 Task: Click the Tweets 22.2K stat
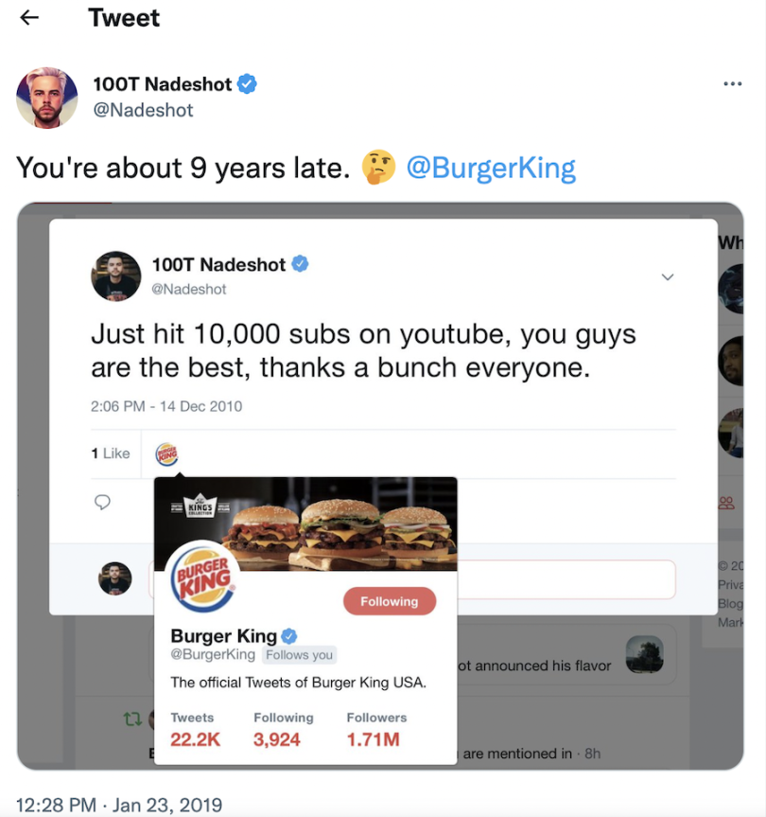click(196, 730)
